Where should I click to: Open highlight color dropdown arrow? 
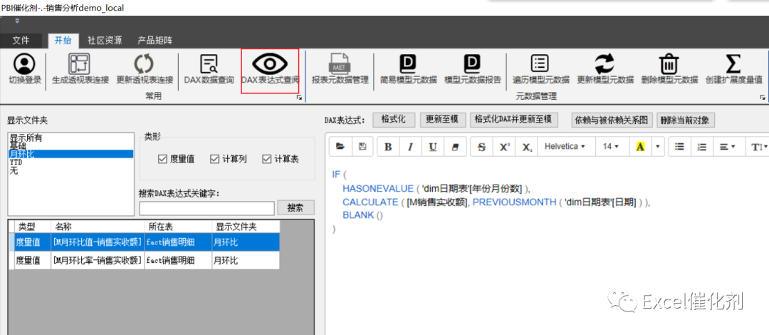(x=658, y=146)
